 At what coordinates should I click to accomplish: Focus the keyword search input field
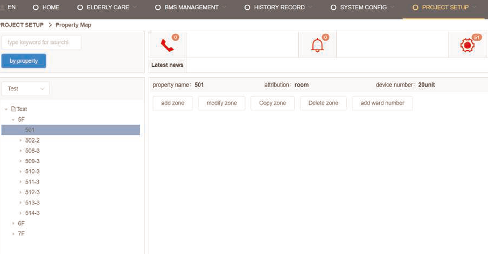41,43
